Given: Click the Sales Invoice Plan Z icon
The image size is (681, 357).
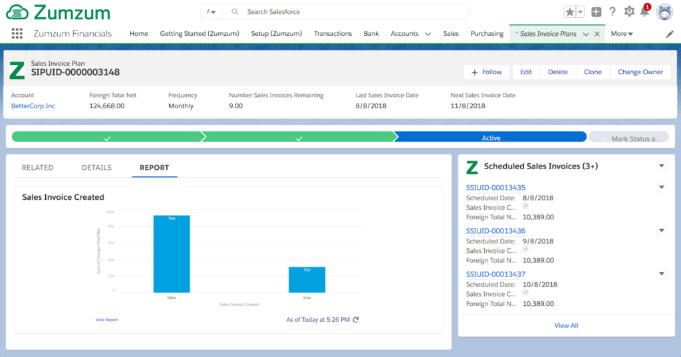Looking at the screenshot, I should 17,70.
